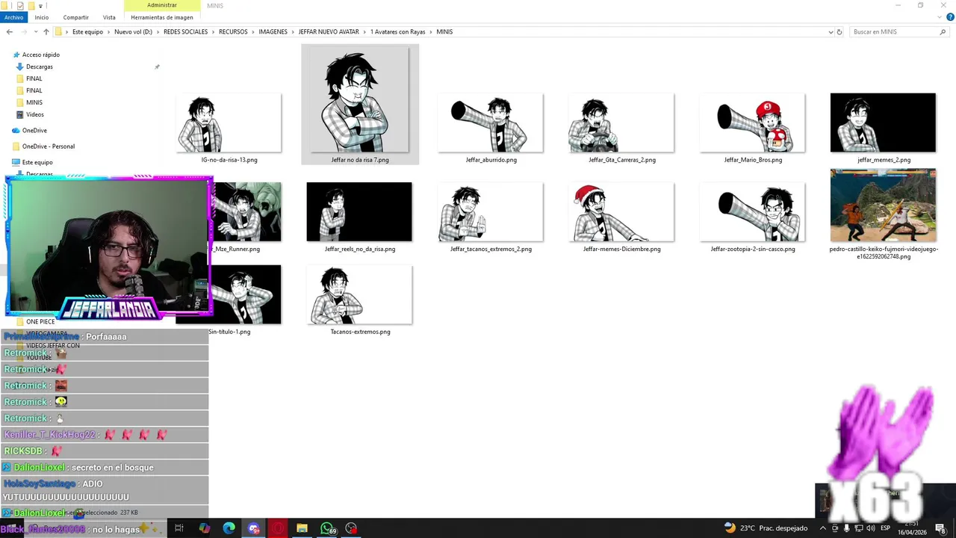Go back with the Back arrow
The height and width of the screenshot is (538, 956).
9,32
